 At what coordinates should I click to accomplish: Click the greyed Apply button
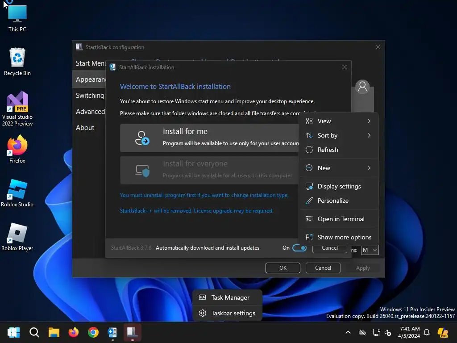tap(363, 268)
